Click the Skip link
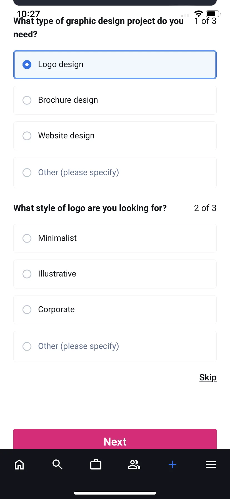Screen dimensions: 230x499 click(208, 377)
